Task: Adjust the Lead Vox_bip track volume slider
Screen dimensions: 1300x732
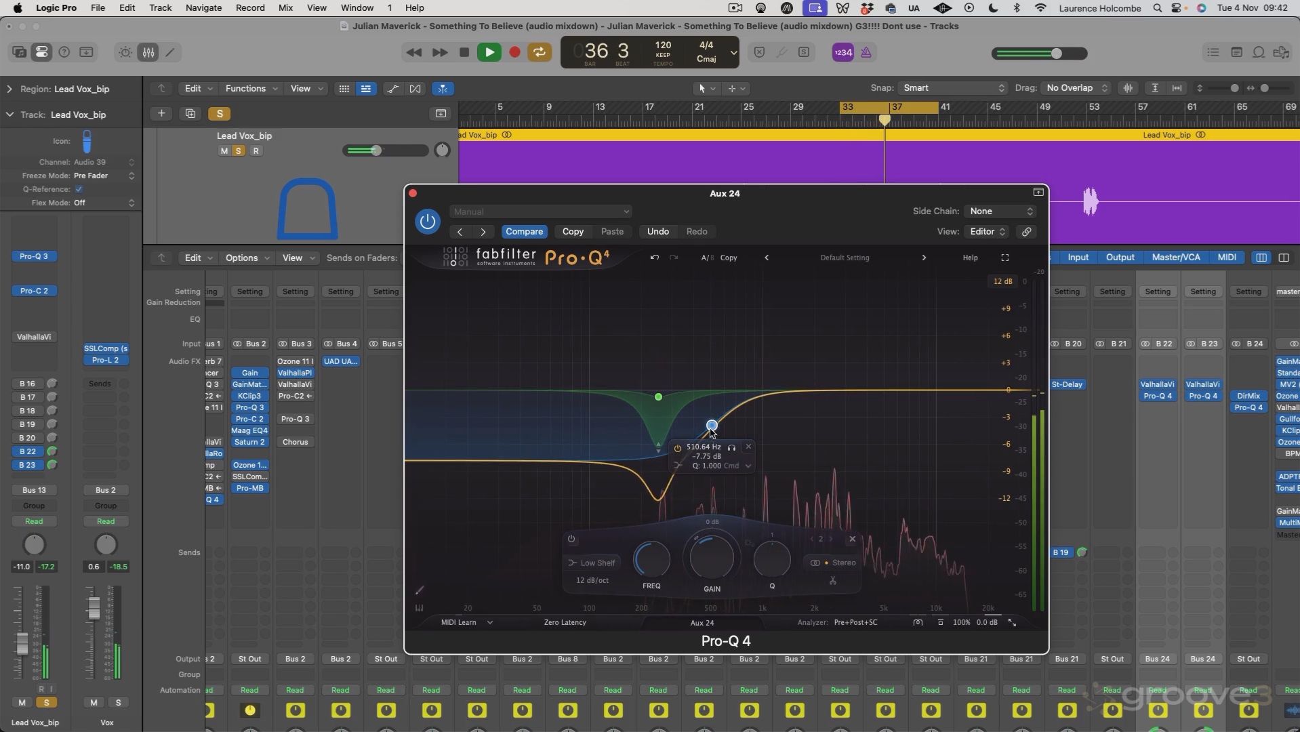Action: click(386, 150)
